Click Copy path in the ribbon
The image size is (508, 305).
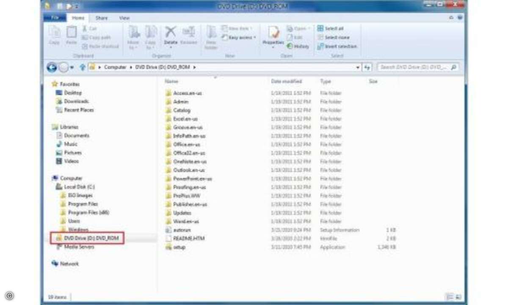[x=97, y=37]
